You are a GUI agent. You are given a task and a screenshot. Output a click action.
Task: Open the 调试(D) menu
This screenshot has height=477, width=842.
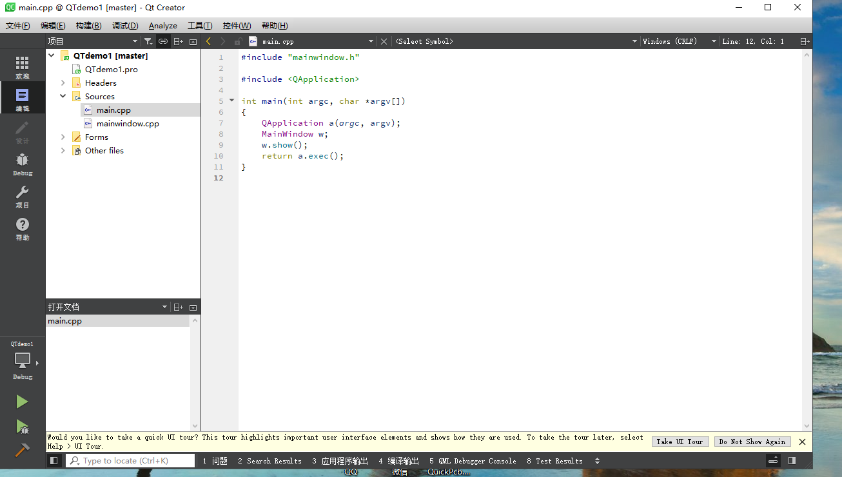coord(125,26)
